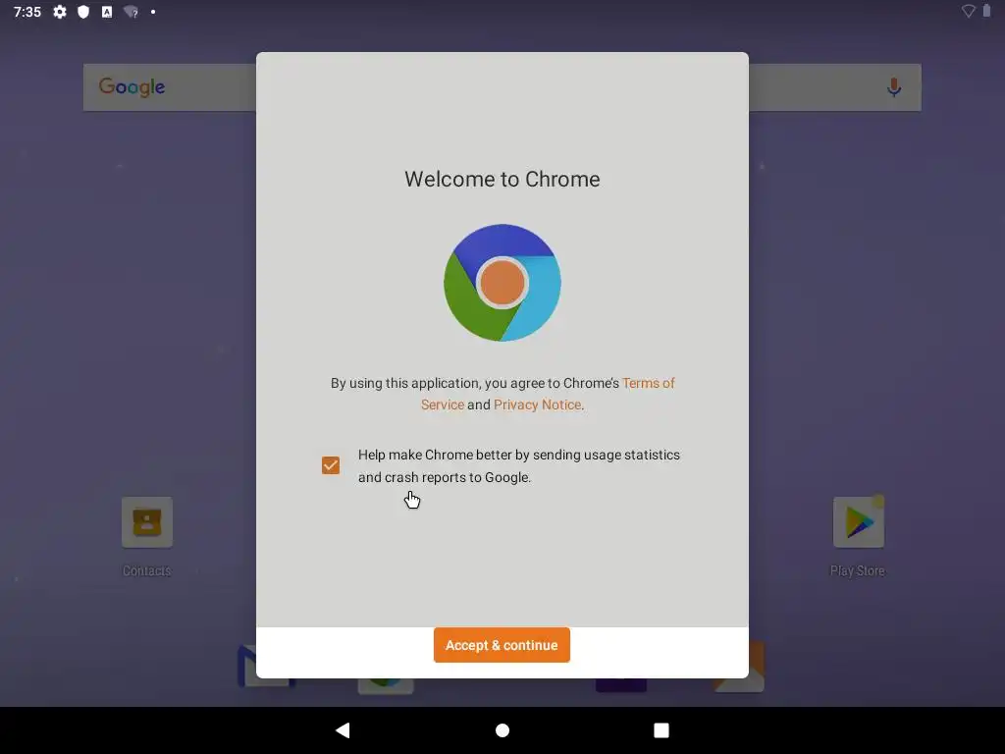Viewport: 1005px width, 754px height.
Task: Tap the Contacts label text
Action: pyautogui.click(x=147, y=570)
